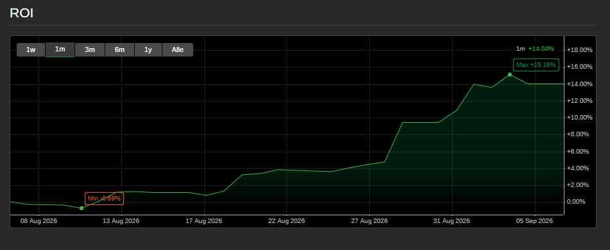The height and width of the screenshot is (250, 610).
Task: Switch chart to 6m range
Action: 120,50
